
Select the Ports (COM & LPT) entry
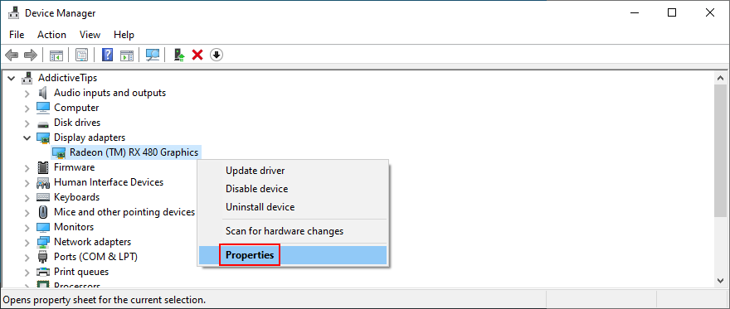(x=95, y=257)
